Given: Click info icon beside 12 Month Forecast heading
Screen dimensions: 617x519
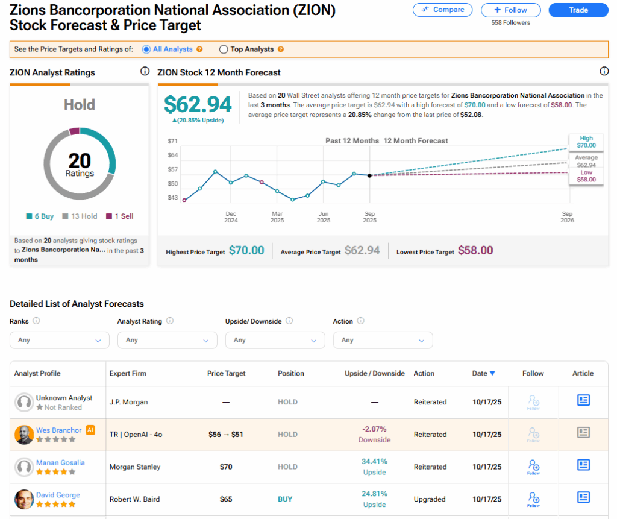Looking at the screenshot, I should tap(604, 72).
